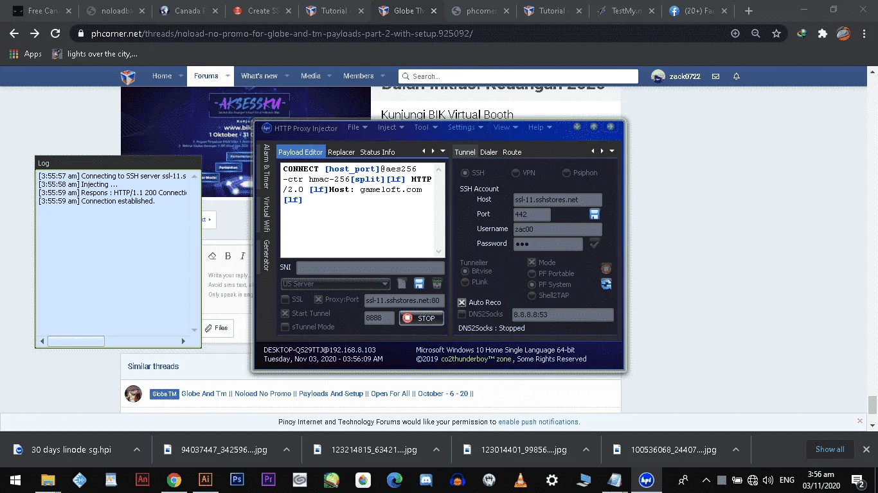This screenshot has width=878, height=493.
Task: Click the green trash icon under SNI
Action: click(437, 284)
